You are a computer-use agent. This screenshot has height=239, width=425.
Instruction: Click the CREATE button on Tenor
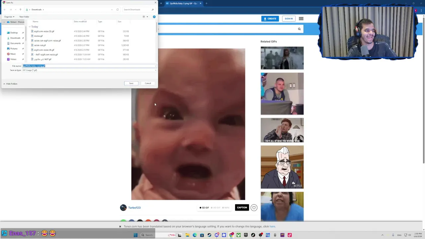(270, 19)
